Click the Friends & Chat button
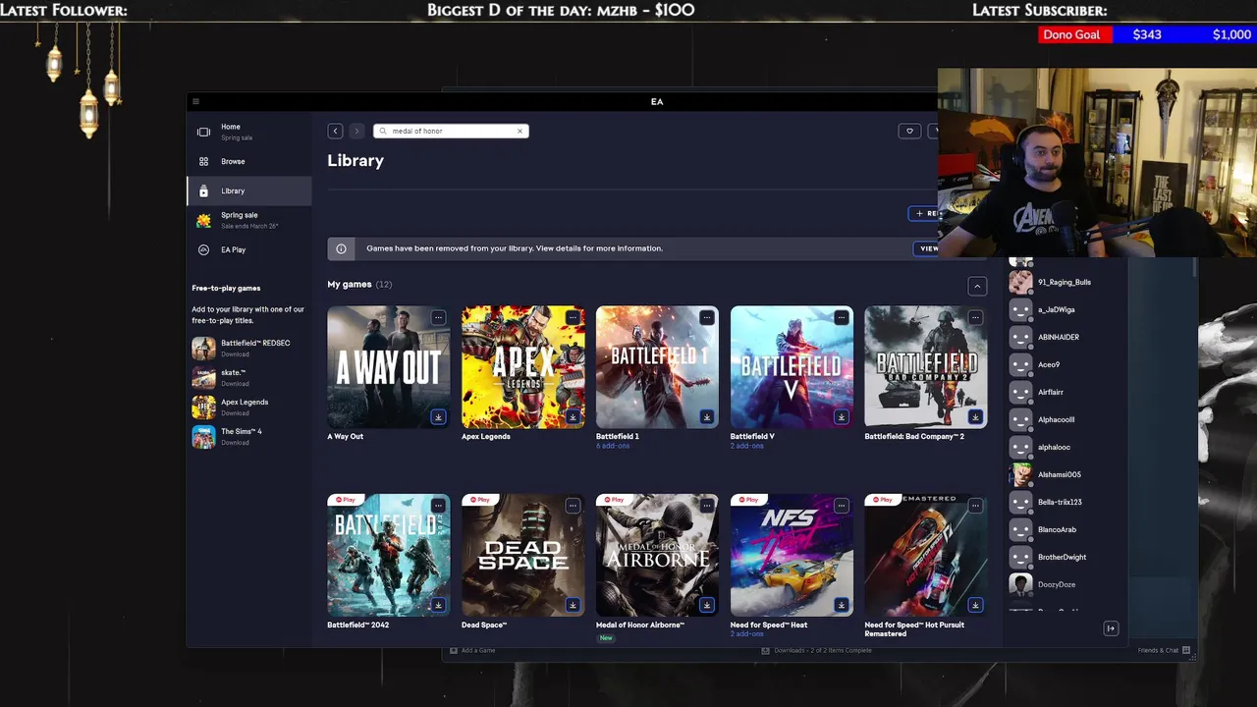 pos(1164,650)
